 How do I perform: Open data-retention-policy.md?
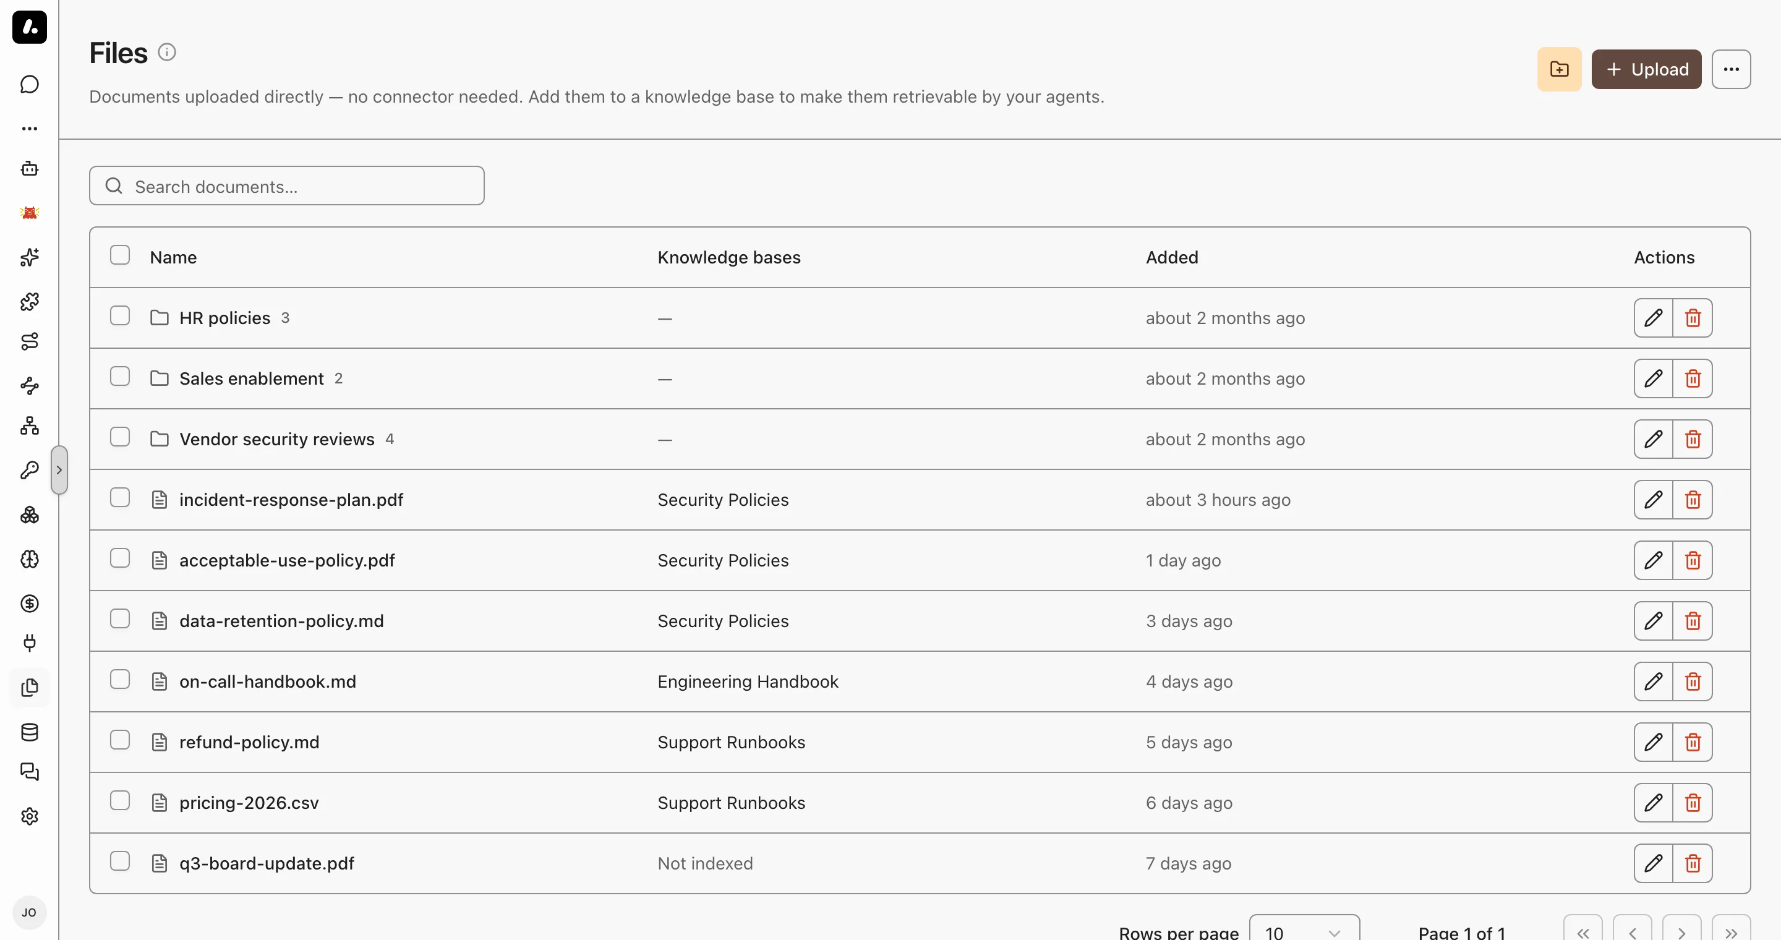click(x=281, y=622)
